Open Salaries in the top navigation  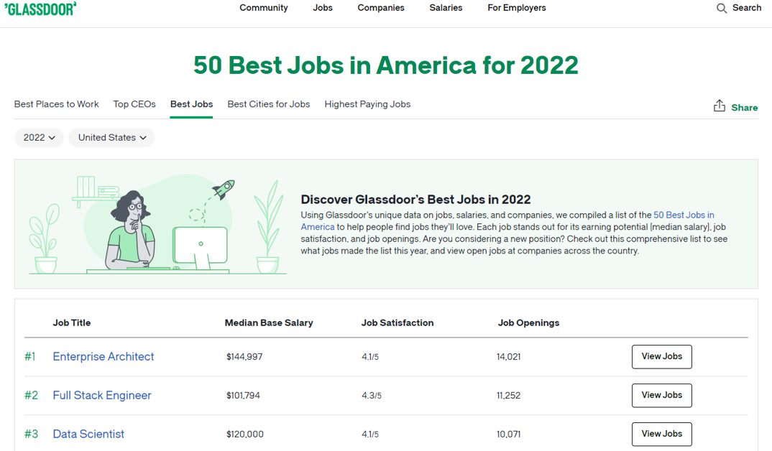[x=446, y=8]
